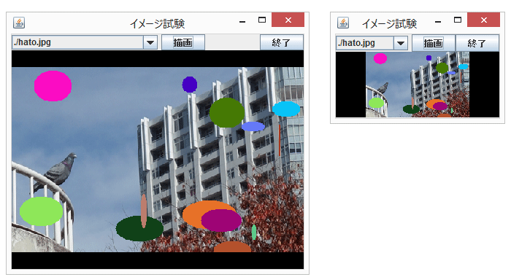Click the dark green ellipse at the bottom of the large image
This screenshot has height=277, width=511.
[x=139, y=228]
